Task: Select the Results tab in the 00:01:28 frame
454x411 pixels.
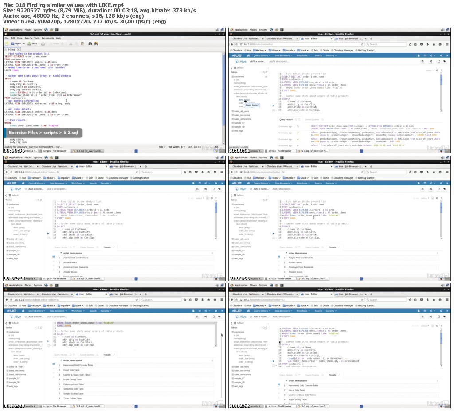Action: click(x=107, y=247)
